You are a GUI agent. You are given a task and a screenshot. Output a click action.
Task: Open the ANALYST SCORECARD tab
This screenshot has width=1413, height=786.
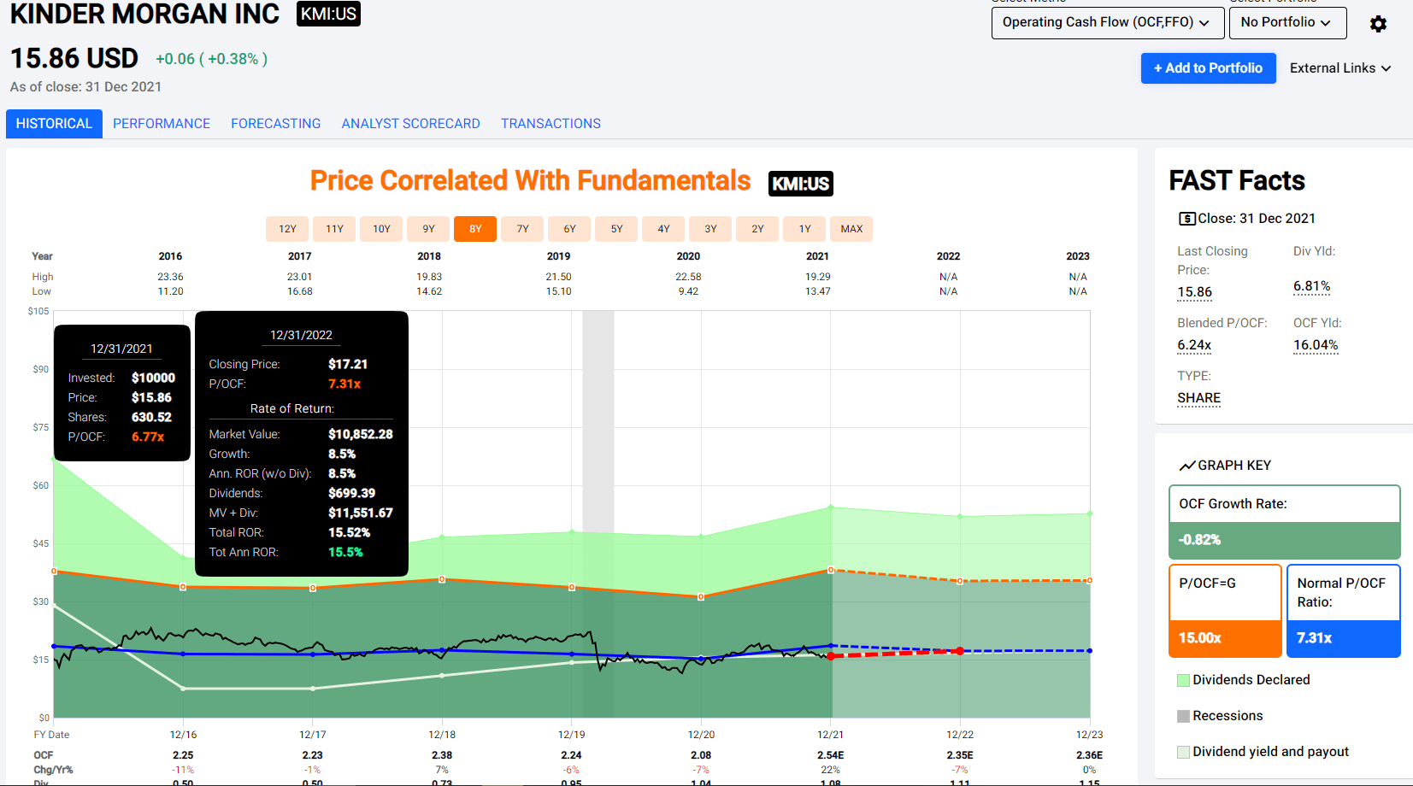click(x=411, y=124)
